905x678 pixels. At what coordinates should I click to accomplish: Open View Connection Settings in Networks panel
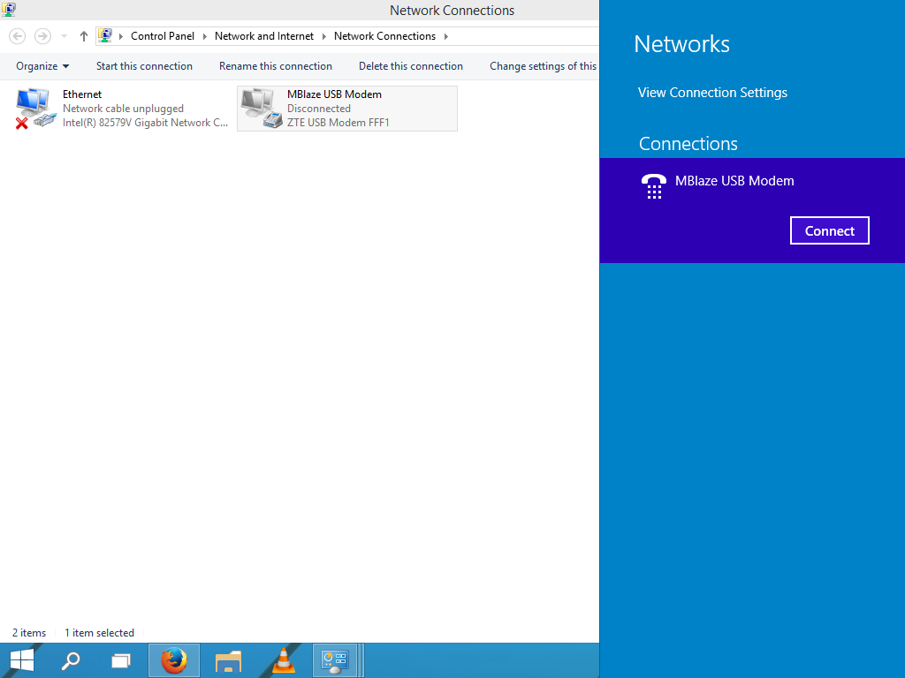click(x=712, y=93)
